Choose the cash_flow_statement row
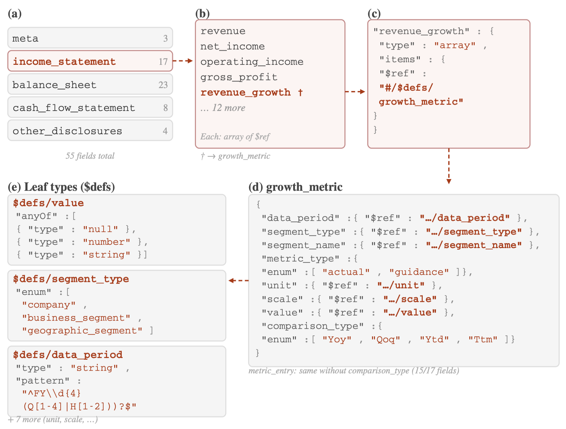Viewport: 566px width, 429px height. point(90,107)
